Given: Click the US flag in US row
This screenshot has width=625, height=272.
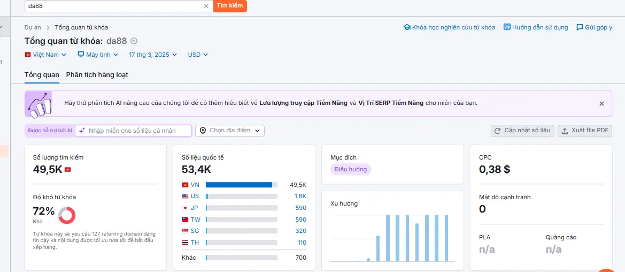Looking at the screenshot, I should coord(185,196).
